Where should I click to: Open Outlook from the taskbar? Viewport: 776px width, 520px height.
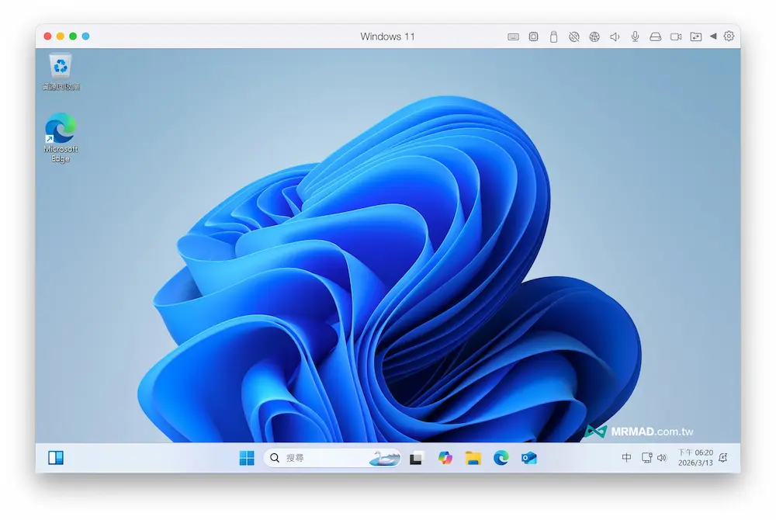[x=528, y=459]
